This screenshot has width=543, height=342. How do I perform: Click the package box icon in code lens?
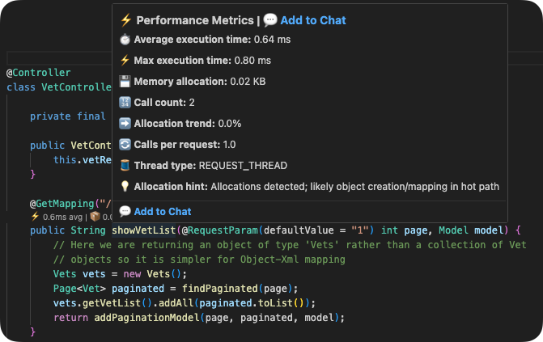pos(95,217)
